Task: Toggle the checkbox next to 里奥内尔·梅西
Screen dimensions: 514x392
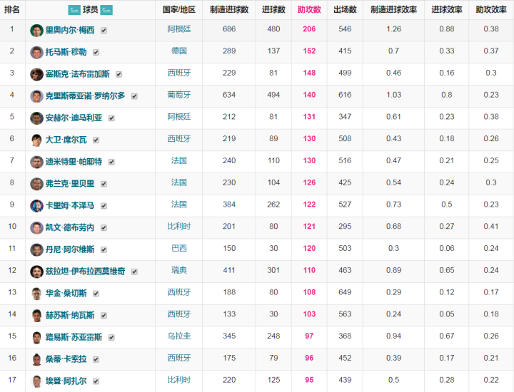Action: (x=104, y=31)
